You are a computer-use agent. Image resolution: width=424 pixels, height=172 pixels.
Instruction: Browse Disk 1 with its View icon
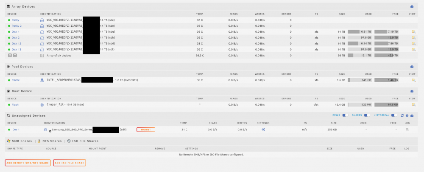click(413, 32)
